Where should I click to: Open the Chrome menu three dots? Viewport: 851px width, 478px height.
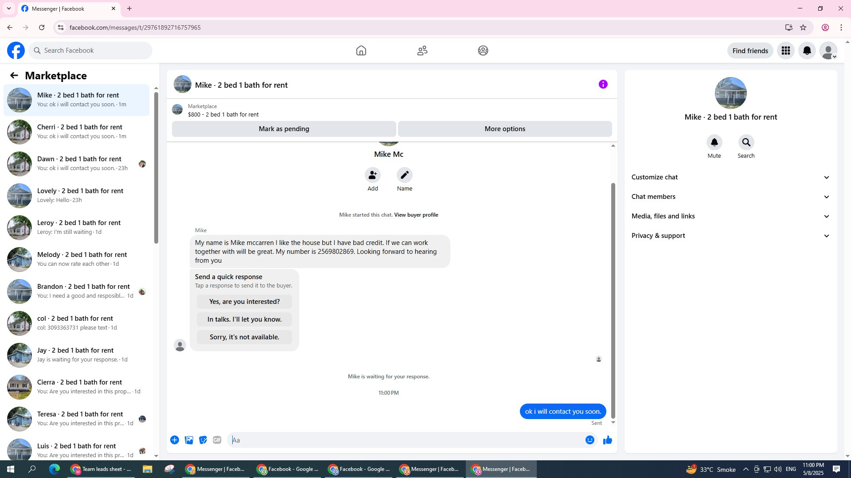point(841,27)
